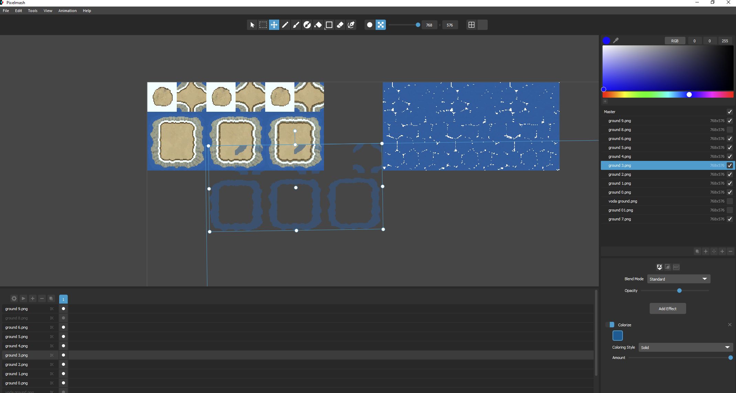
Task: Select the rectangular marquee selection tool
Action: [263, 25]
